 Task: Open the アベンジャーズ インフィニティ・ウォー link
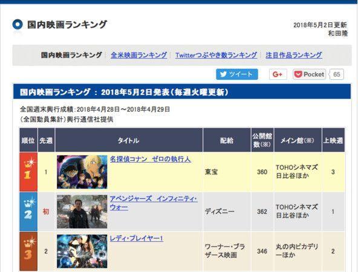click(x=154, y=203)
